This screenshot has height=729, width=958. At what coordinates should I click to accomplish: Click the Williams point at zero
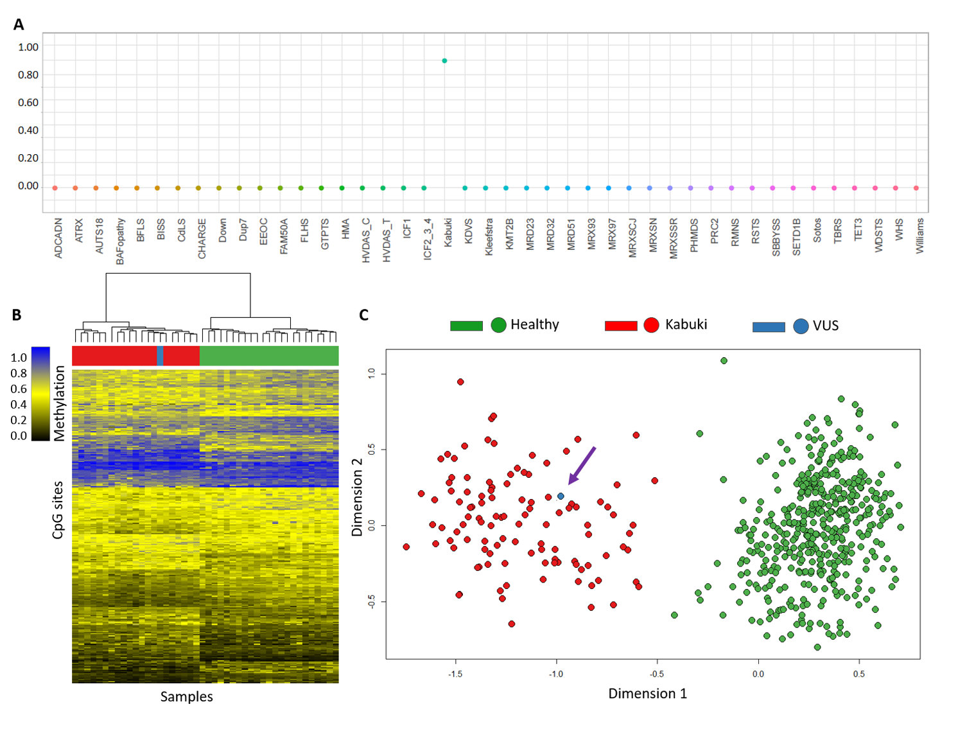(x=916, y=188)
